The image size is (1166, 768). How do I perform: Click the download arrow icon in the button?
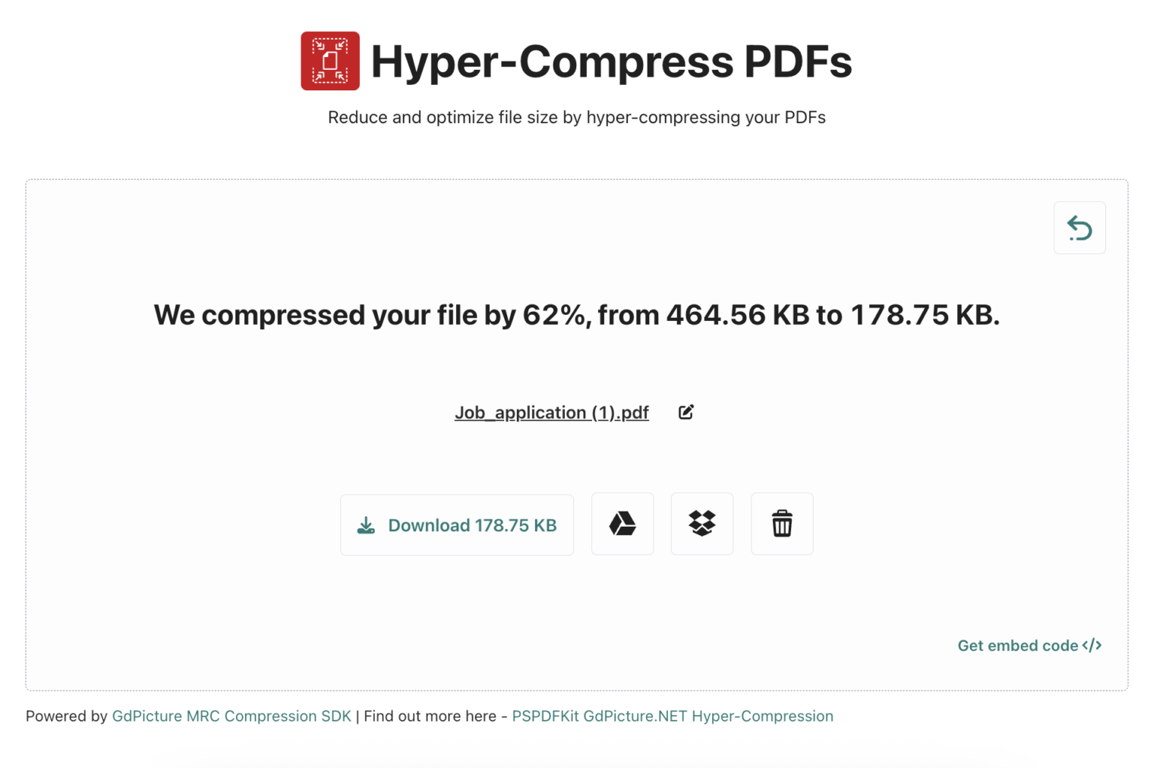[367, 524]
